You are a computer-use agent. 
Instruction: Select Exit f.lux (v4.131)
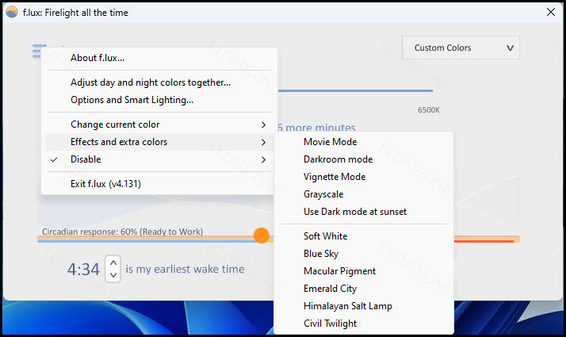point(159,184)
